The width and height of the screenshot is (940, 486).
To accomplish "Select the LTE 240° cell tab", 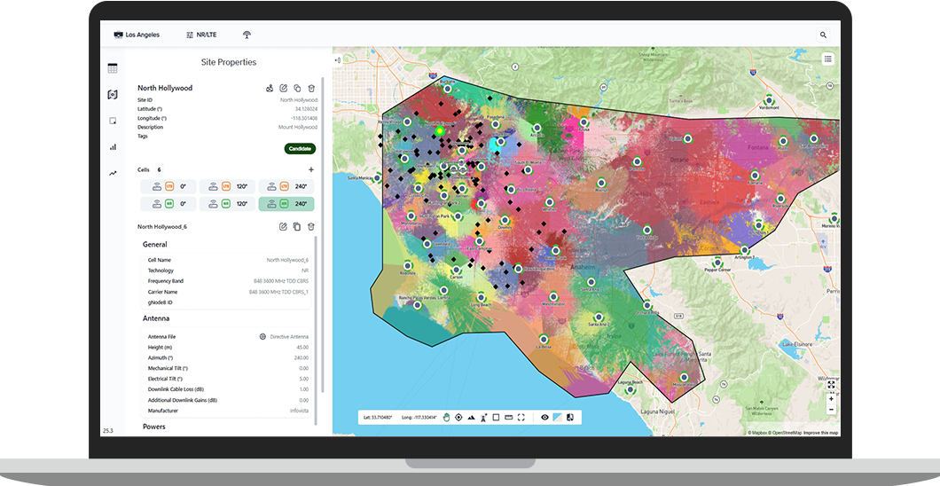I will point(286,186).
